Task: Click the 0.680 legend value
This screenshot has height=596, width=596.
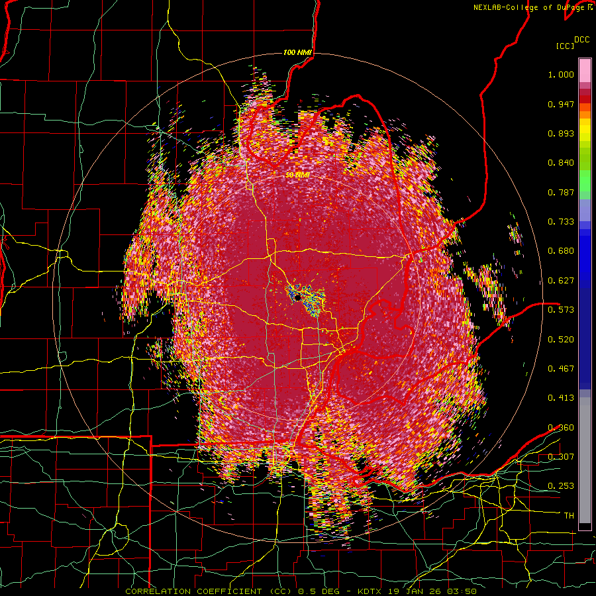Action: pyautogui.click(x=561, y=251)
